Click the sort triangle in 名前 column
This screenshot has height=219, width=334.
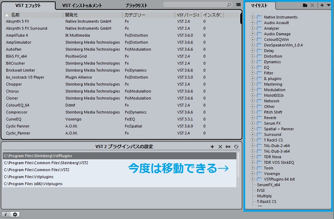click(7, 15)
